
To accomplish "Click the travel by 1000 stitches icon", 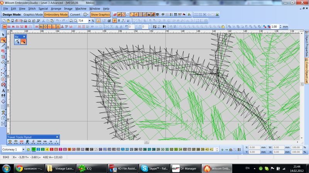I will tap(39, 142).
